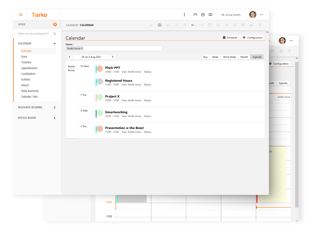Click the add new plus icon
This screenshot has width=314, height=239.
coord(159,25)
